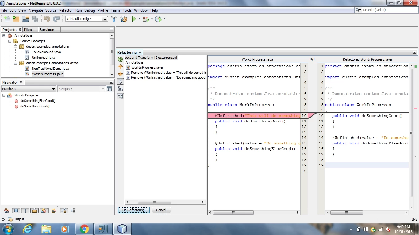Click the Save All toolbar icon
Image resolution: width=419 pixels, height=235 pixels.
coord(35,19)
